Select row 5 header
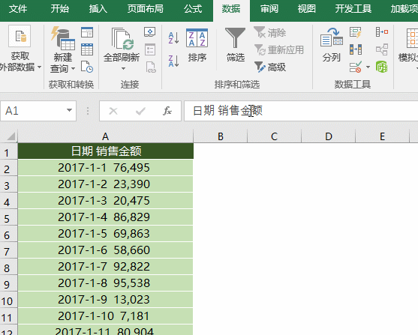418x335 pixels. tap(8, 217)
